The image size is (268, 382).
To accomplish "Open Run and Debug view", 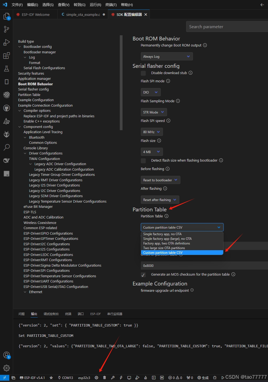I will (x=7, y=42).
